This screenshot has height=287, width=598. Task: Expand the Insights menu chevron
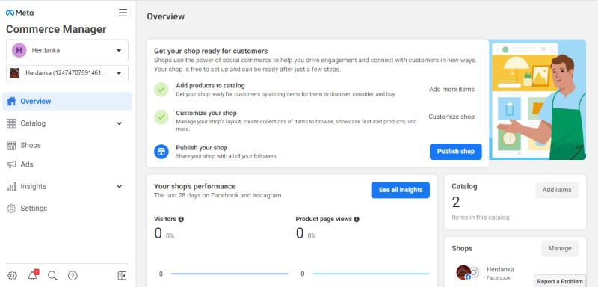[120, 187]
